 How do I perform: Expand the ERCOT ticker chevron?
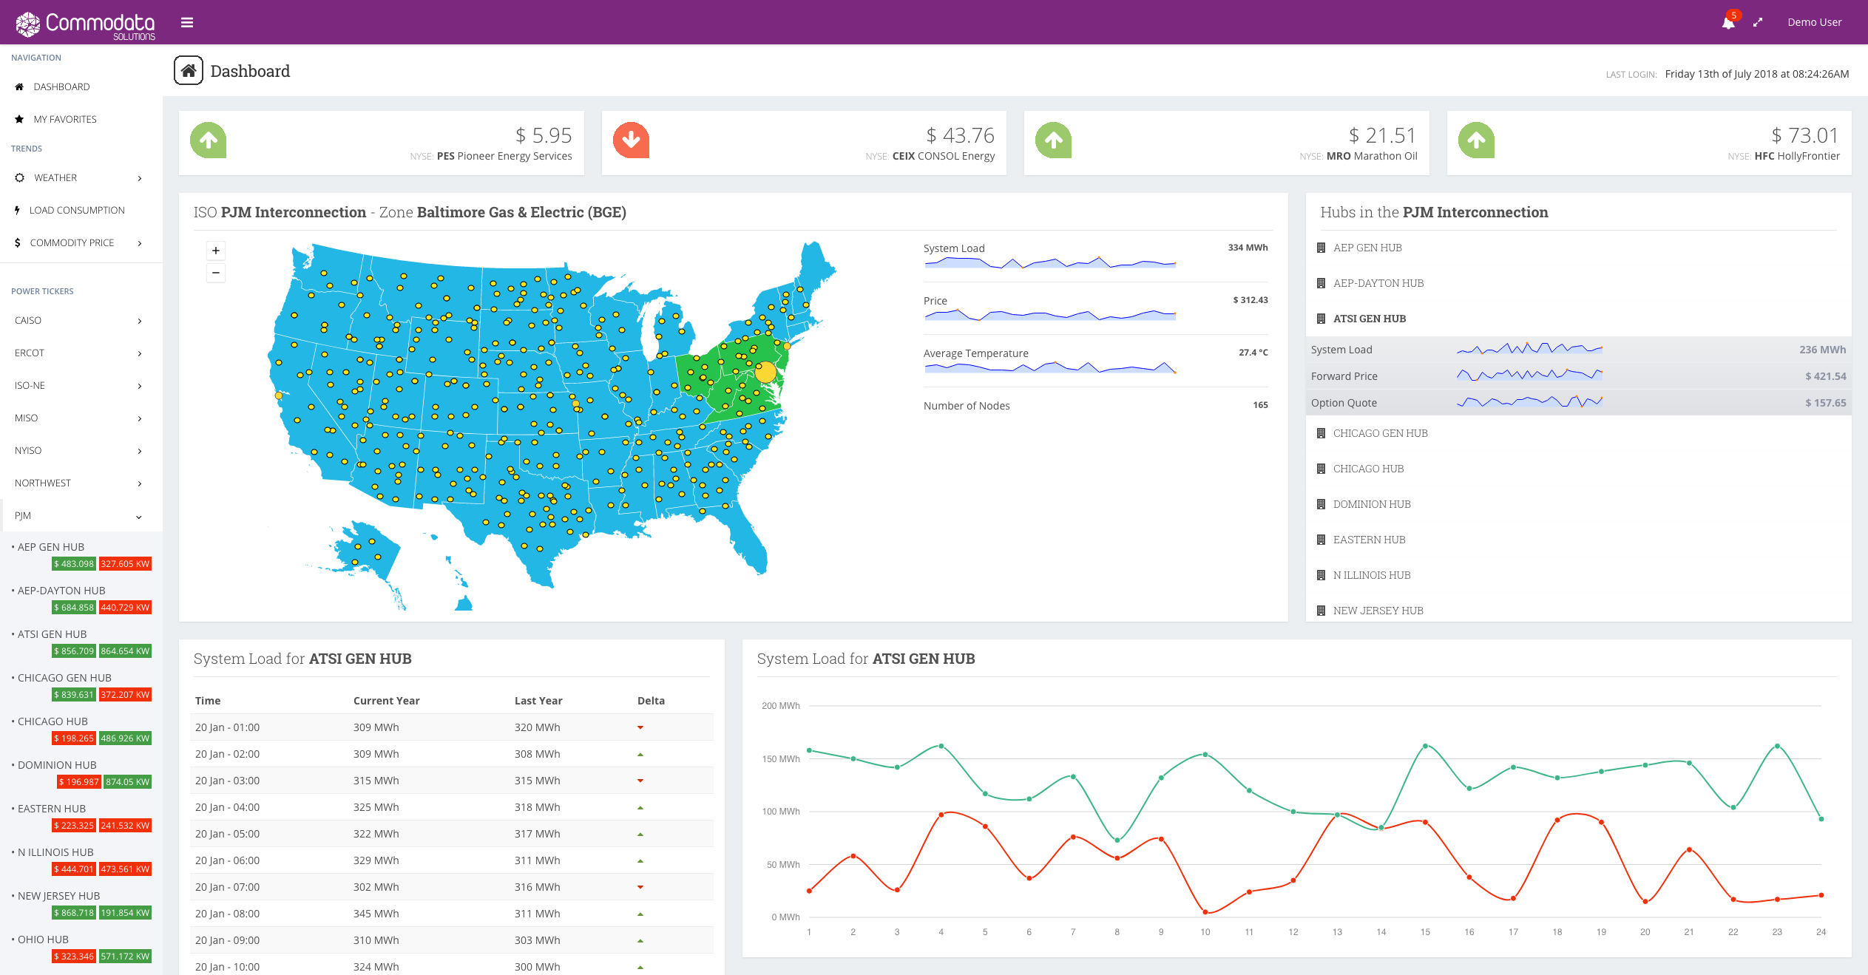pyautogui.click(x=140, y=353)
